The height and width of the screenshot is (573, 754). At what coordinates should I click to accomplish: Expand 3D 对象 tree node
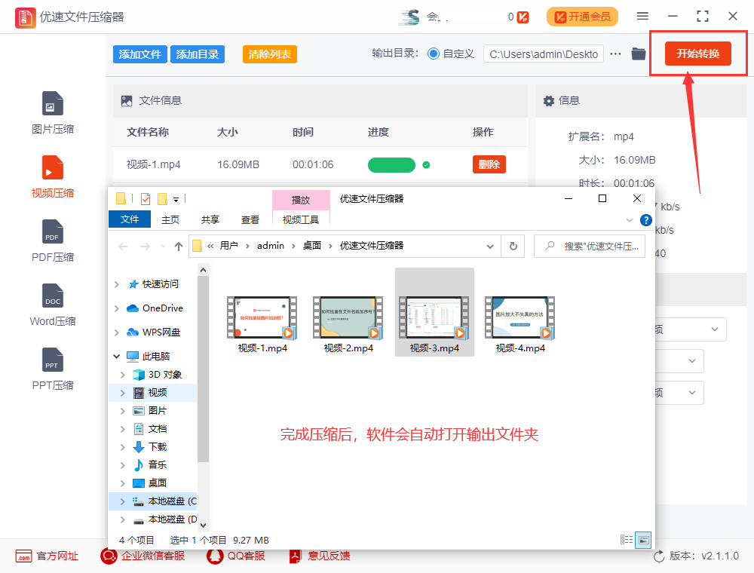(x=122, y=375)
